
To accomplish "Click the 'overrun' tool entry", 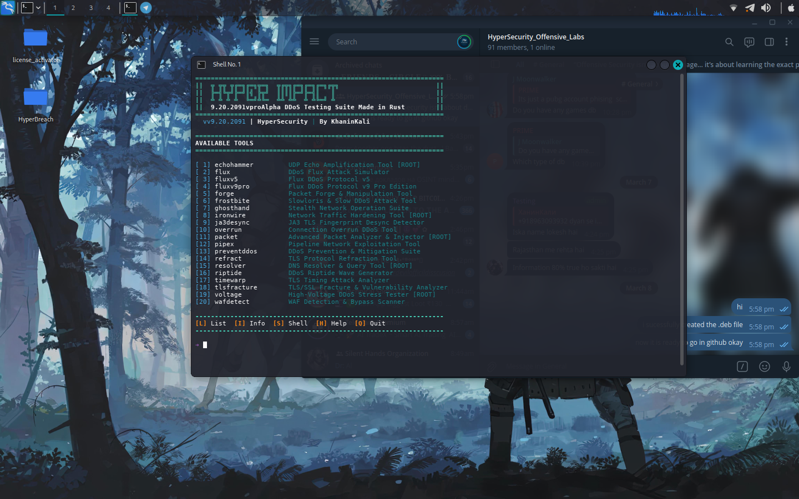I will 228,230.
